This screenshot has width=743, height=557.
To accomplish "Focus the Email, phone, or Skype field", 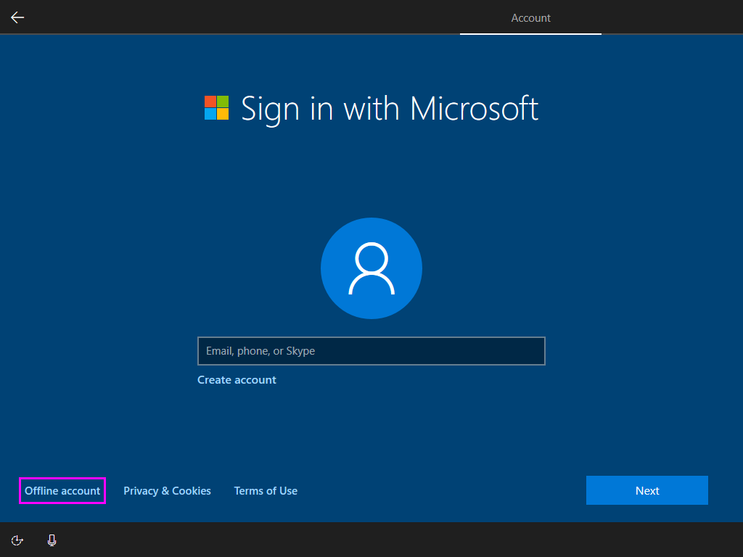I will click(x=371, y=351).
